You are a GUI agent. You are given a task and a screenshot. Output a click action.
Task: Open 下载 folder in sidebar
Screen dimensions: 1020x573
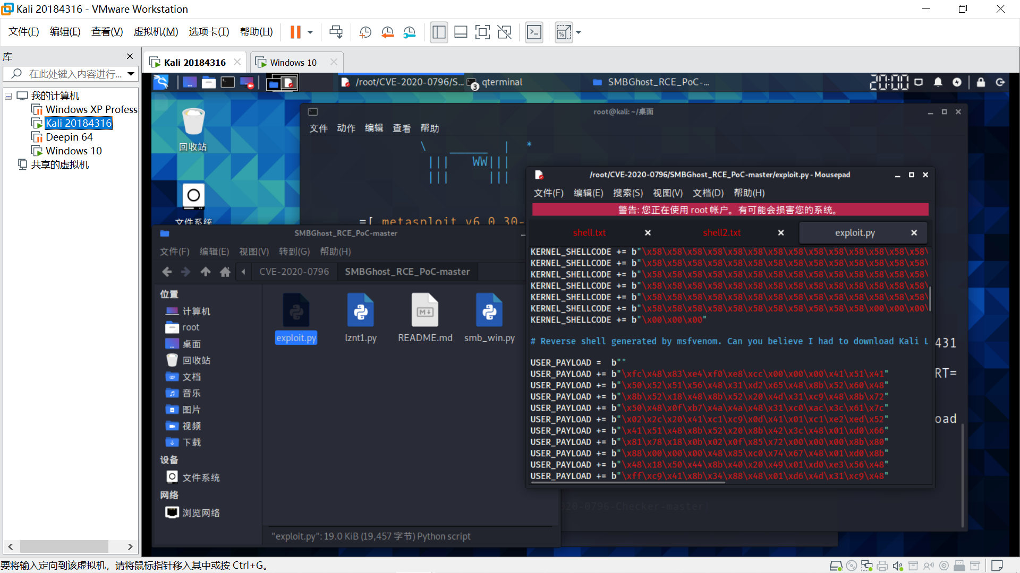tap(191, 442)
